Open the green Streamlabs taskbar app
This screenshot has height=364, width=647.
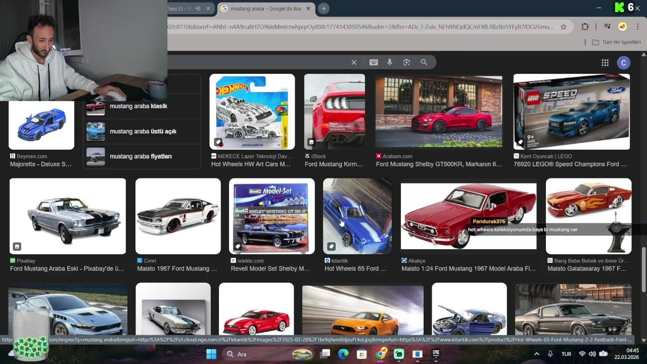pos(399,354)
